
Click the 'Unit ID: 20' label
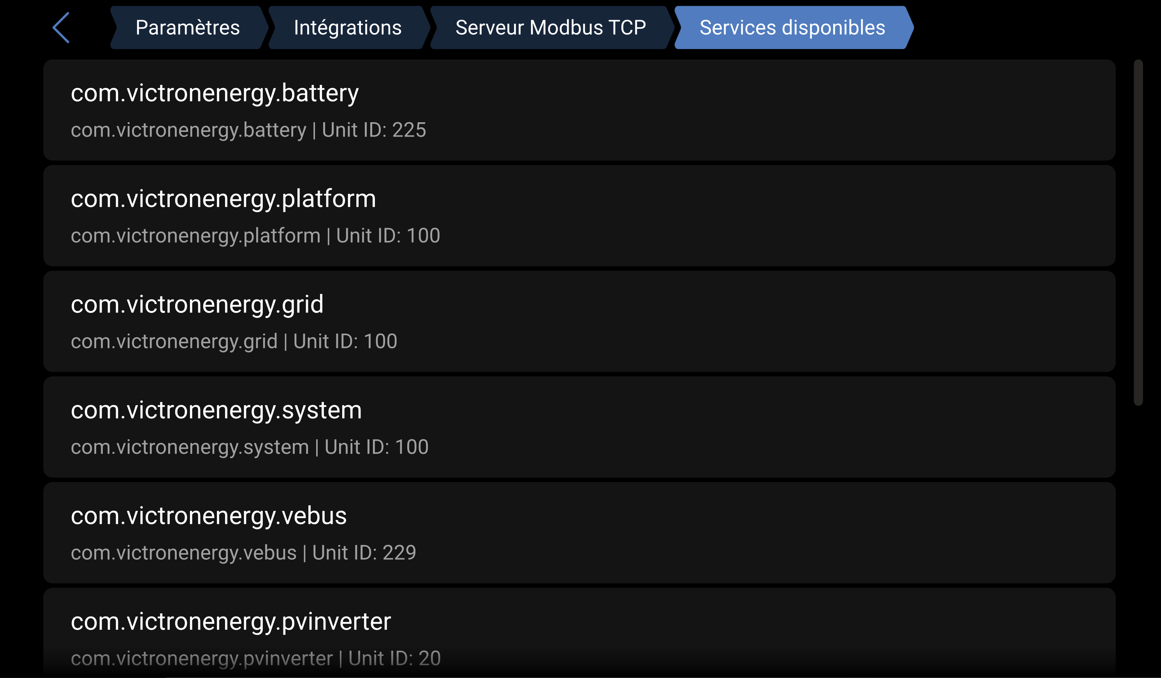pyautogui.click(x=394, y=658)
